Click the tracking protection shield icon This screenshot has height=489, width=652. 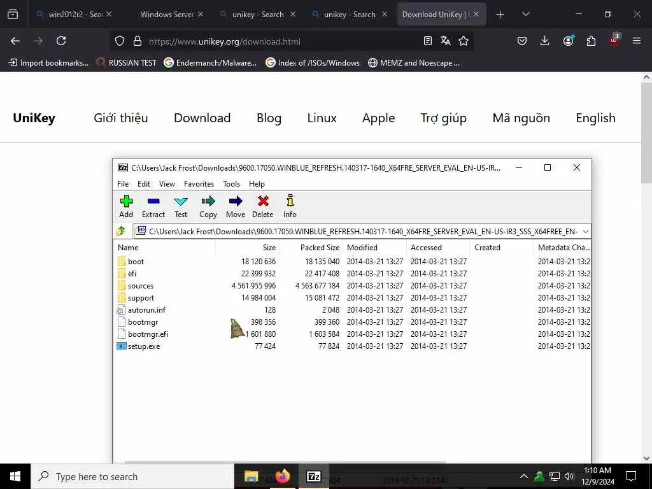(x=120, y=41)
